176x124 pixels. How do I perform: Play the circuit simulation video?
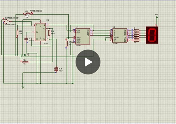point(88,62)
